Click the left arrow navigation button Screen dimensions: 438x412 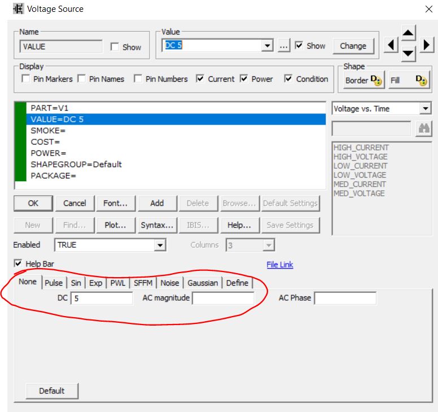[x=391, y=45]
